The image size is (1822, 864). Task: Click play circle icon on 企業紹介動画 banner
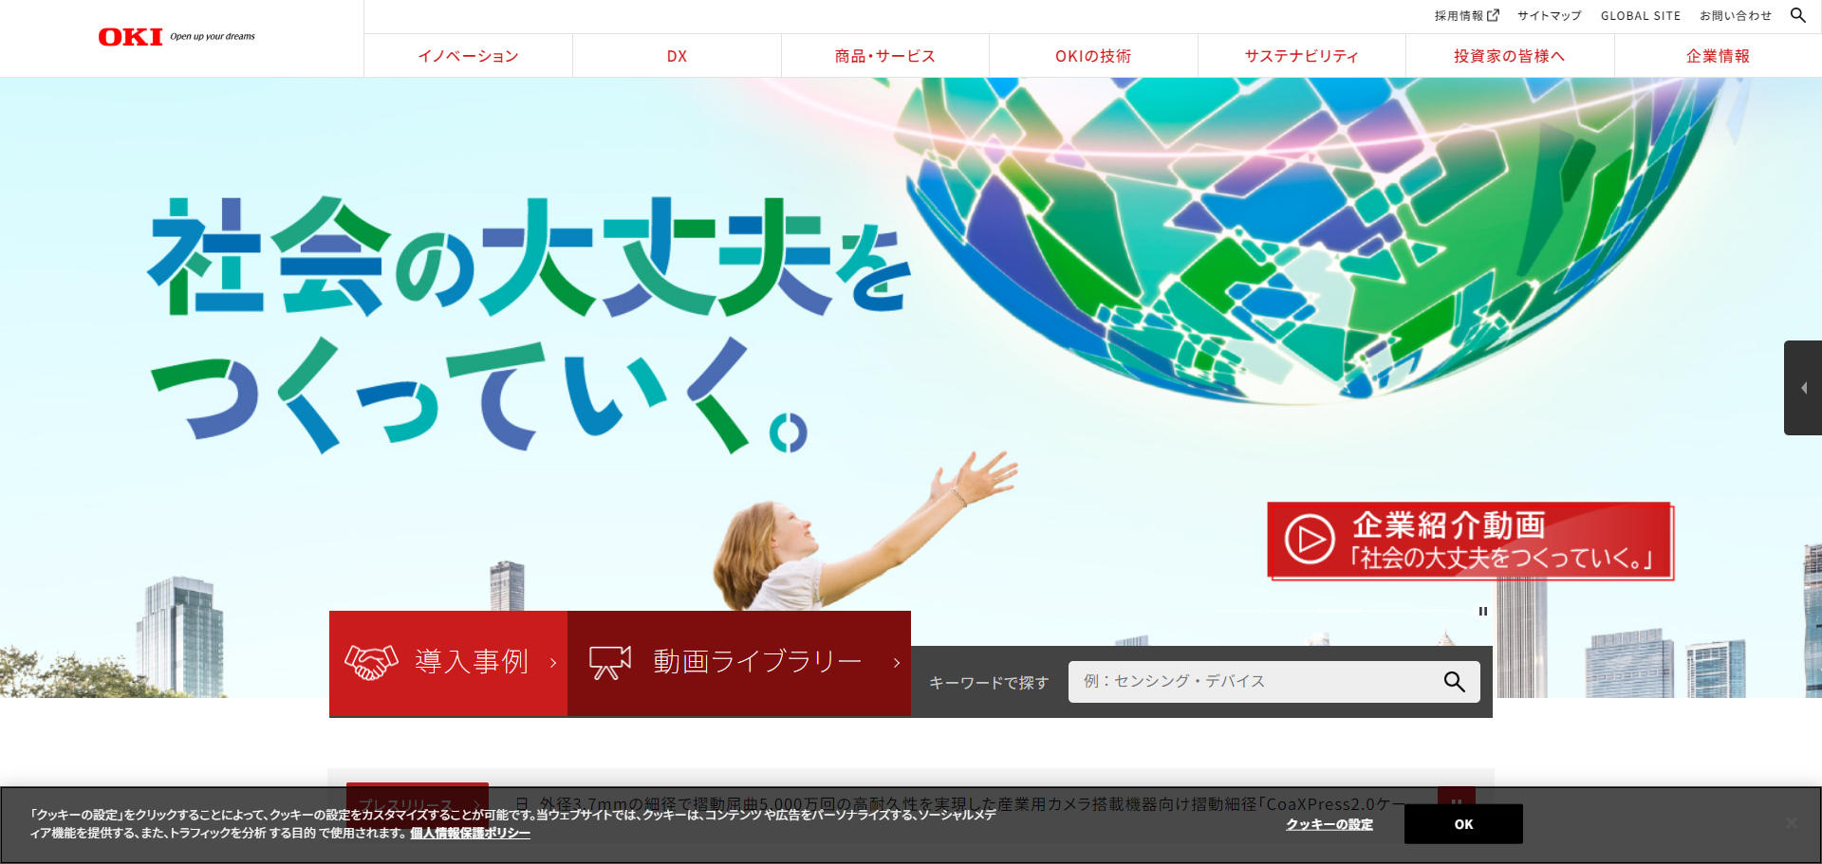(1310, 539)
